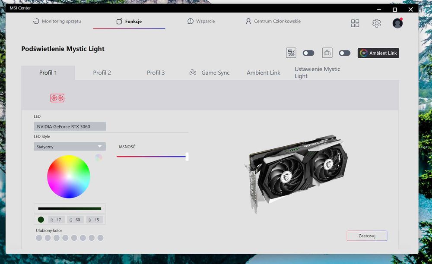Select the first favorite color slot

tap(39, 238)
